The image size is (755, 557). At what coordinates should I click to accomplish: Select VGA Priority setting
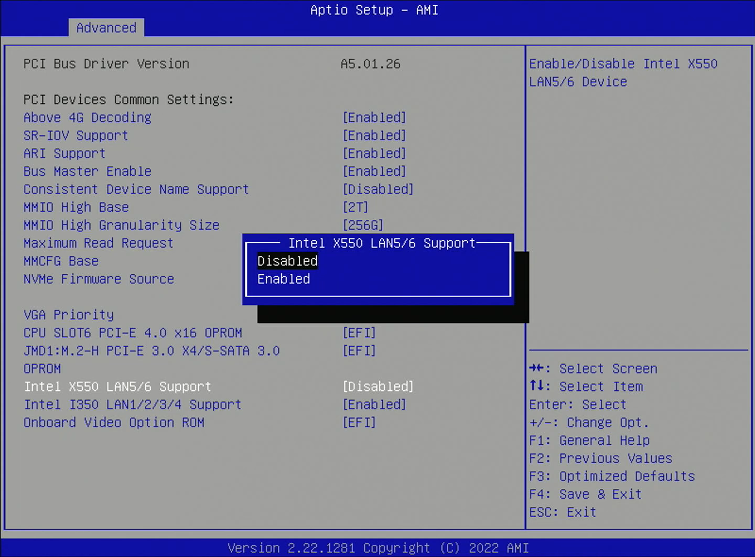(x=68, y=315)
